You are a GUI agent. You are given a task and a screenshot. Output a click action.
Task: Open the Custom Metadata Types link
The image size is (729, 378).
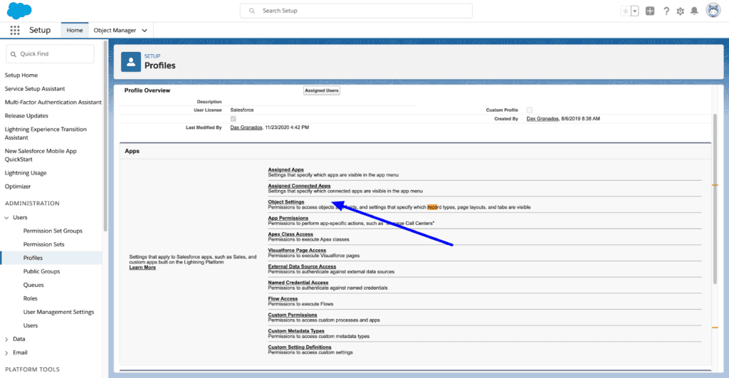pyautogui.click(x=296, y=331)
